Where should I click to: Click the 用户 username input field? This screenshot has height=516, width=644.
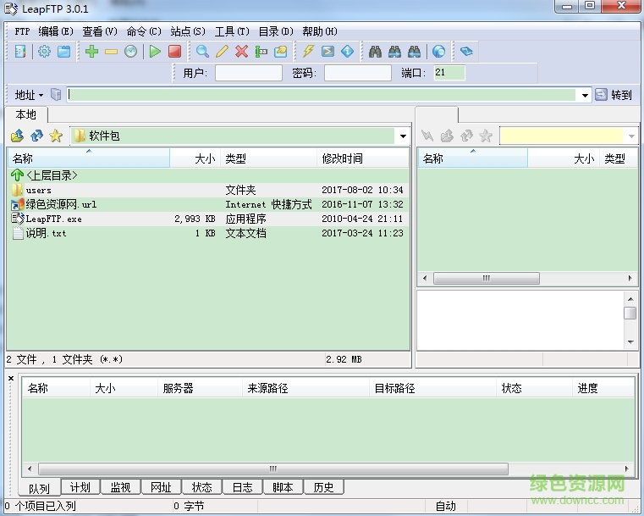coord(248,73)
